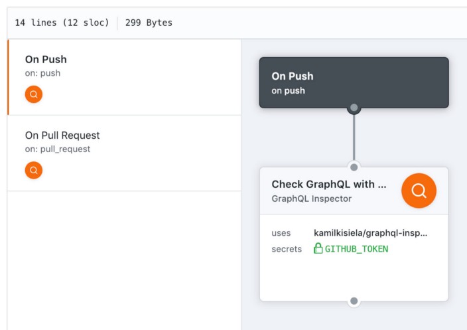Screen dimensions: 467x330
Task: Click the GraphQL Inspector subtitle text
Action: (x=311, y=198)
